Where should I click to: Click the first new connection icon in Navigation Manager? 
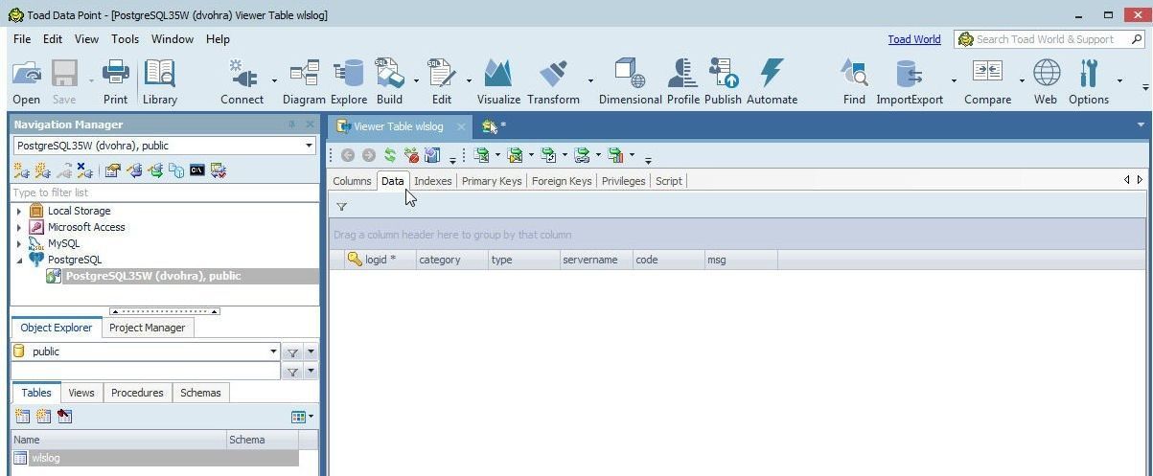coord(20,170)
